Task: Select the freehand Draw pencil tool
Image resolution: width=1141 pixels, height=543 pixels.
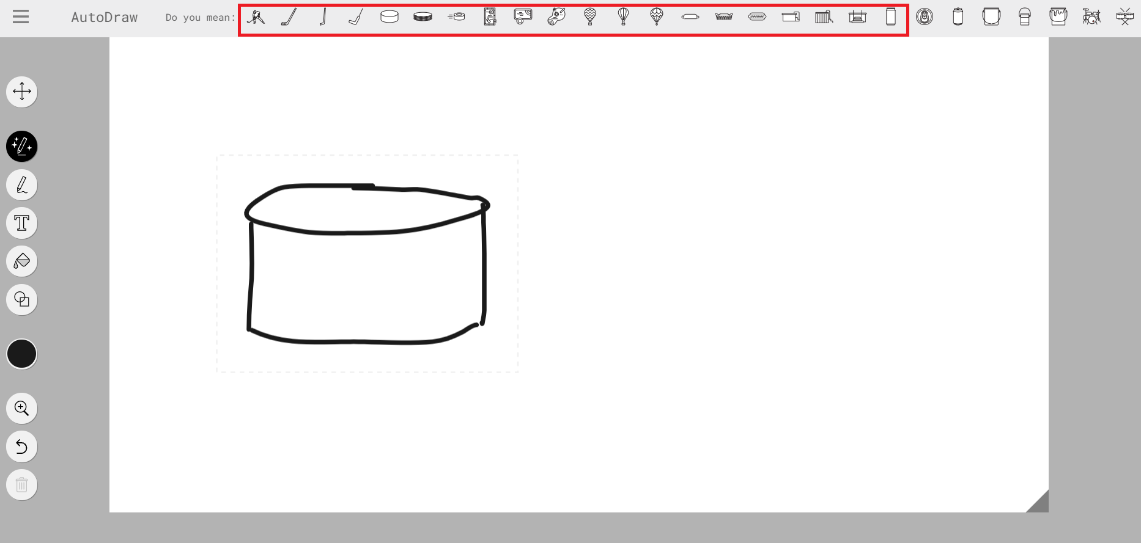Action: (22, 184)
